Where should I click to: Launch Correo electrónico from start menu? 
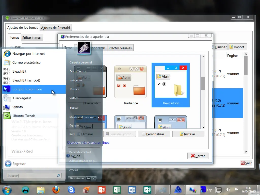pos(34,62)
